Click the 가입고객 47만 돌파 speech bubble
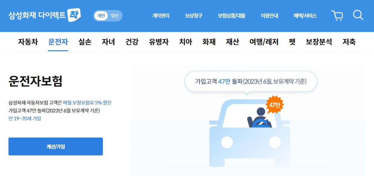 (x=251, y=81)
